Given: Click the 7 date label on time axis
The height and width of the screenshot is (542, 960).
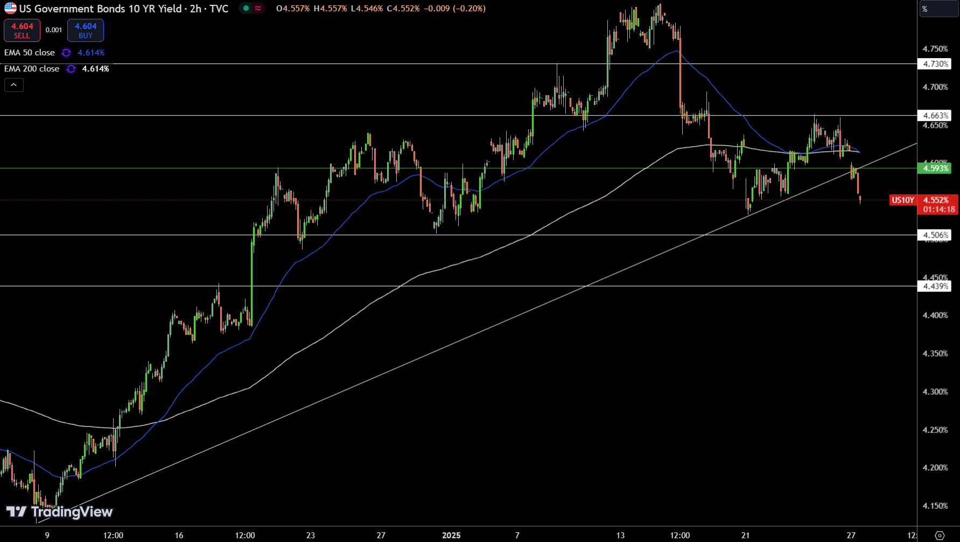Looking at the screenshot, I should pyautogui.click(x=517, y=536).
